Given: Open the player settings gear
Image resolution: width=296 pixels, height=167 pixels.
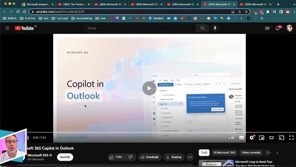Looking at the screenshot, I should [x=252, y=138].
